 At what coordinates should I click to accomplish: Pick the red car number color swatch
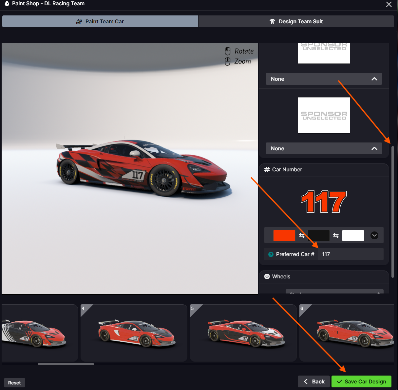pos(284,236)
